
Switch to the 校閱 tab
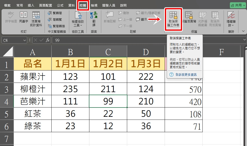83,6
